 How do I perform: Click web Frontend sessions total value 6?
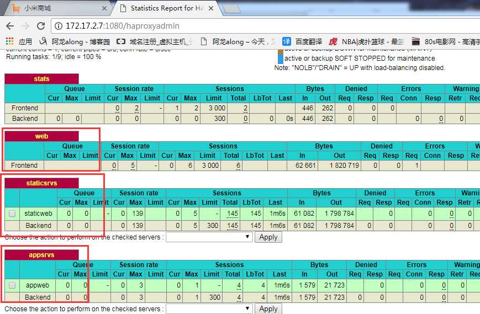(238, 166)
